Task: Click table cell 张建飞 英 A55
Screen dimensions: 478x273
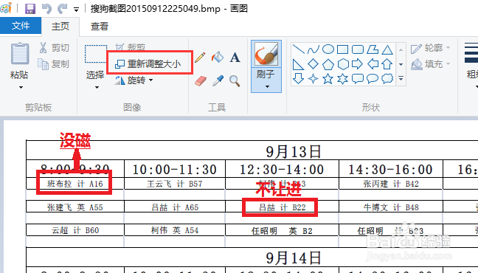Action: (x=75, y=207)
